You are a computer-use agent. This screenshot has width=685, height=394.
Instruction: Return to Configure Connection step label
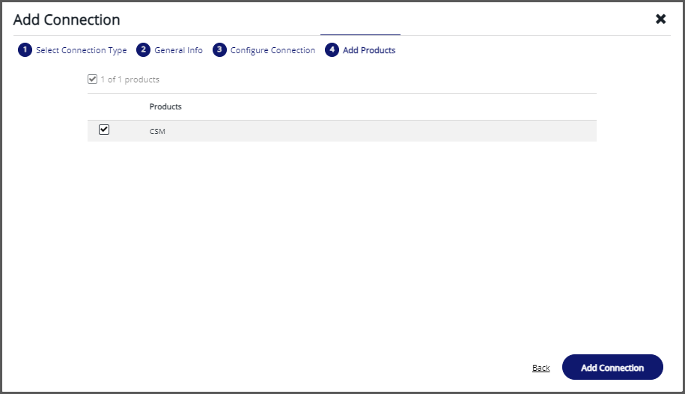[273, 50]
